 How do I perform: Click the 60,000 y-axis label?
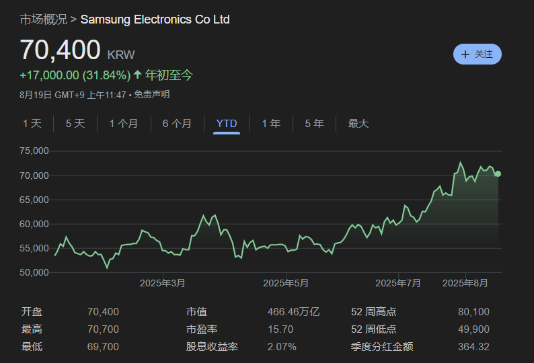[x=34, y=224]
